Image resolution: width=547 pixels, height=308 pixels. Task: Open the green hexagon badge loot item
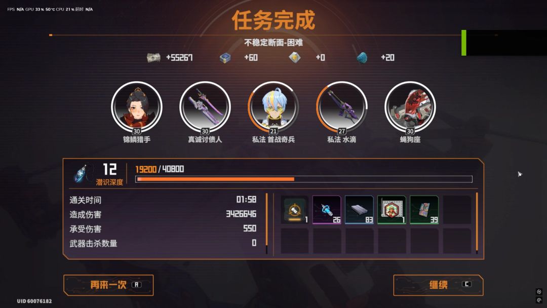[x=392, y=210]
